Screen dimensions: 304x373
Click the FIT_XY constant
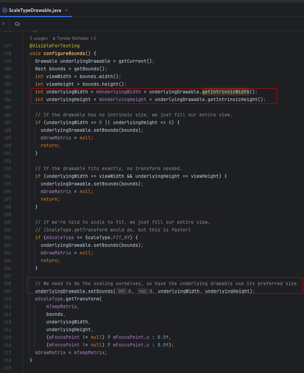(x=121, y=238)
